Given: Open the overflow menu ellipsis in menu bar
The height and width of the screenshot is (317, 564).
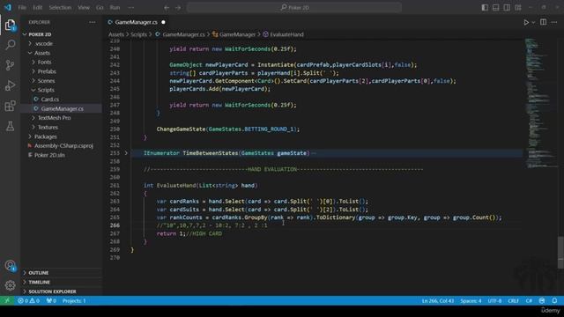Looking at the screenshot, I should pyautogui.click(x=131, y=8).
